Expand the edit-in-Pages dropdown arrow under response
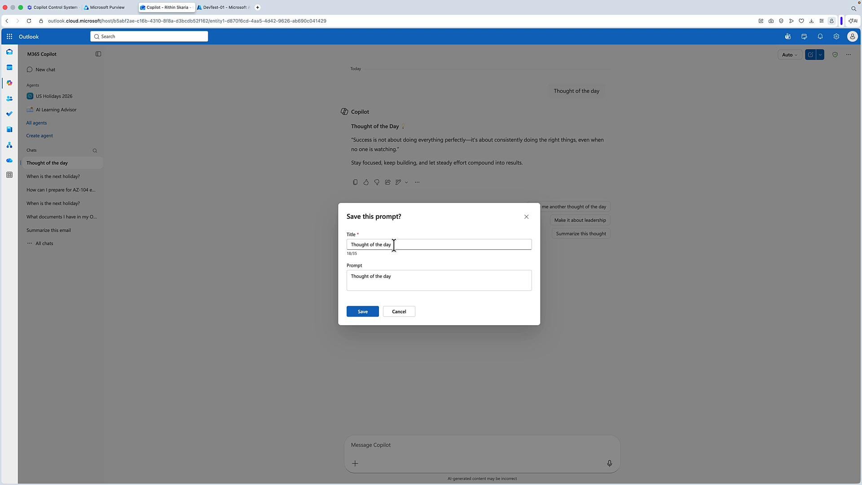This screenshot has width=862, height=485. [x=406, y=182]
